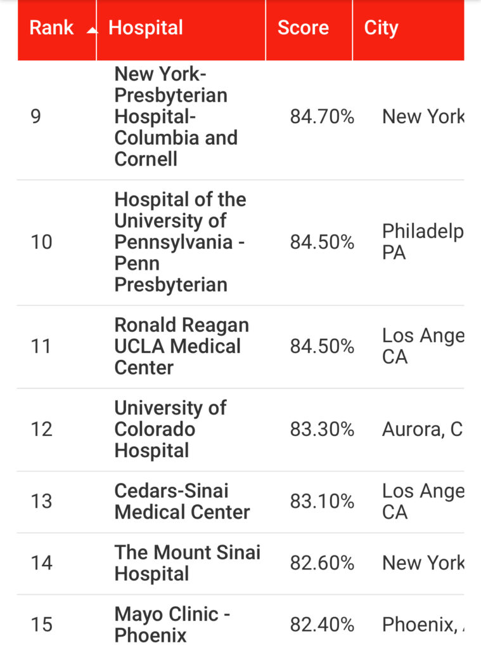Image resolution: width=481 pixels, height=650 pixels.
Task: Click rank number 9 cell
Action: point(36,117)
